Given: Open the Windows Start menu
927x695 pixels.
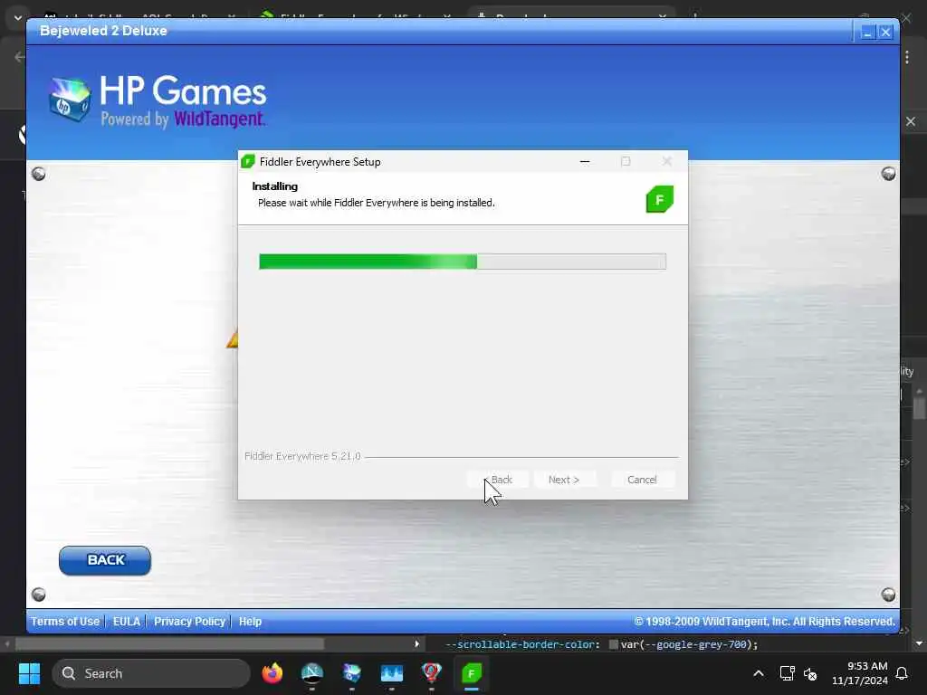Looking at the screenshot, I should (x=29, y=673).
